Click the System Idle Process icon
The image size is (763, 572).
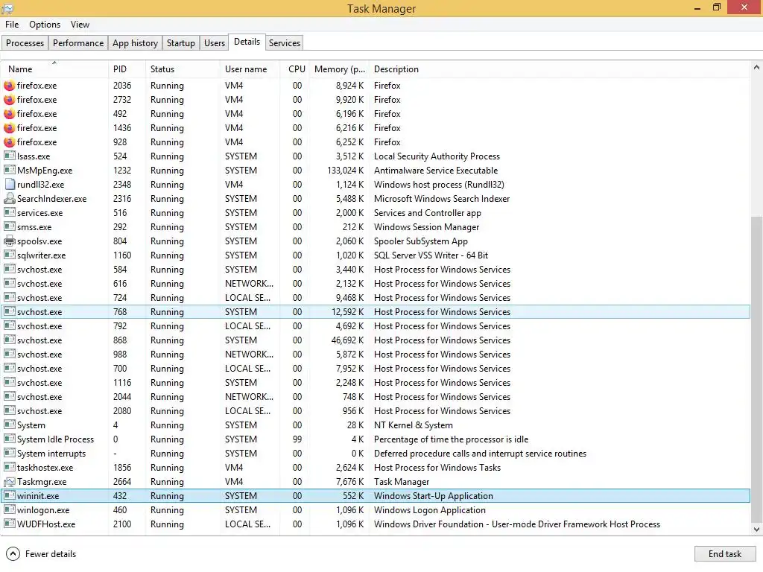pyautogui.click(x=9, y=439)
